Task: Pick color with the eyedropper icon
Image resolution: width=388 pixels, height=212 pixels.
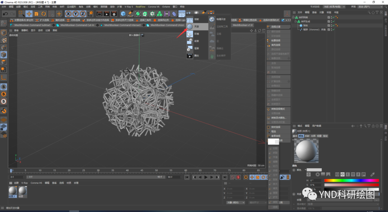Action: 373,174
